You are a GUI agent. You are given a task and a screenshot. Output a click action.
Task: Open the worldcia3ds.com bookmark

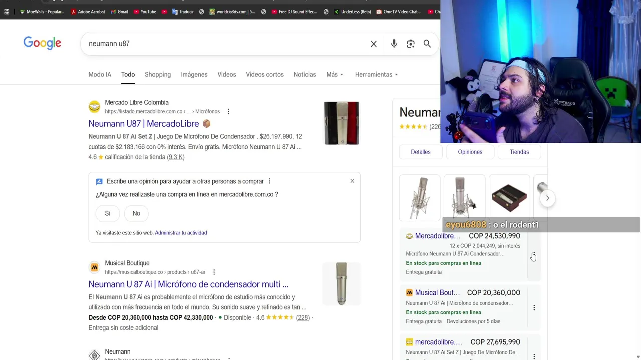pyautogui.click(x=232, y=12)
